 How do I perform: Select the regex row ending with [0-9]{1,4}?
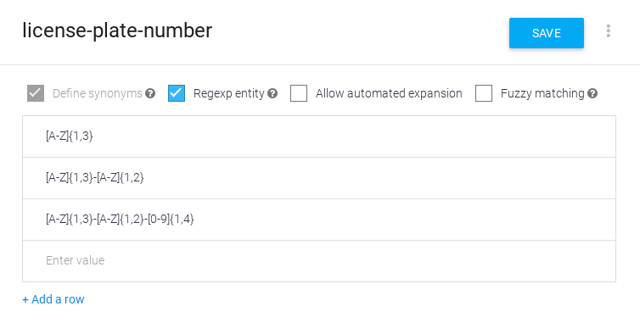pyautogui.click(x=319, y=220)
